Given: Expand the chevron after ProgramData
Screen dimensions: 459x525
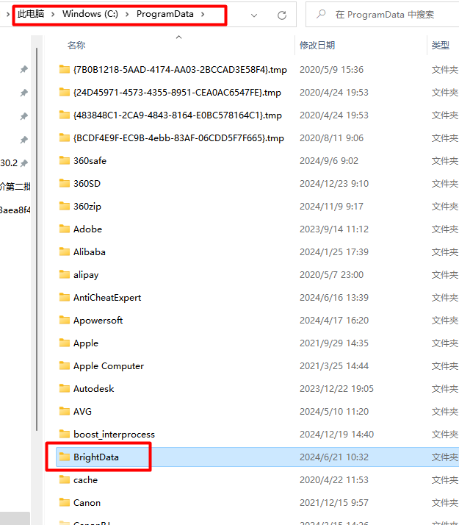Looking at the screenshot, I should click(x=203, y=15).
